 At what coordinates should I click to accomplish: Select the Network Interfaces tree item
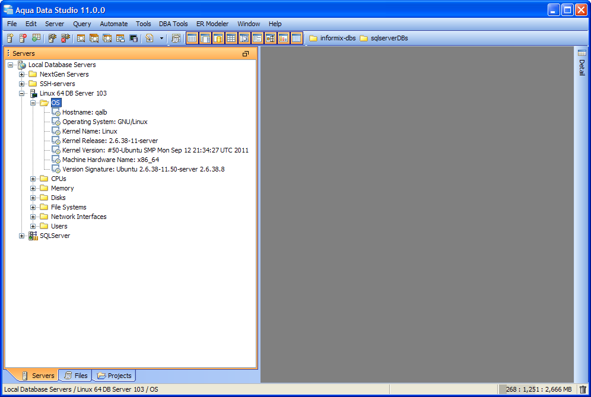[78, 217]
